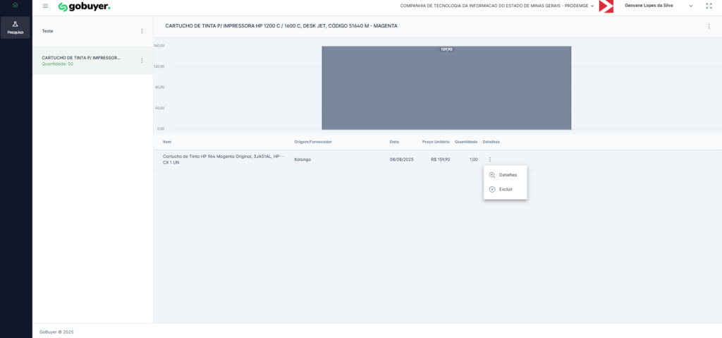Open the chart header's three-dot options menu
Viewport: 722px width, 338px height.
click(x=709, y=26)
